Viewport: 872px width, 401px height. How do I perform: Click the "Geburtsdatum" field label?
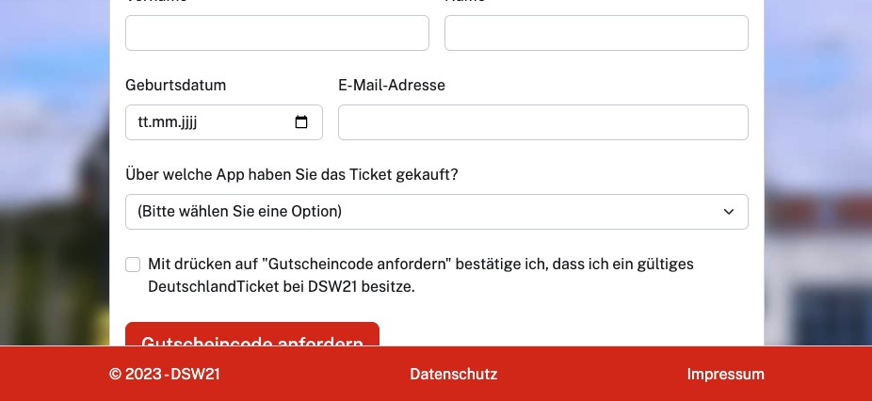click(175, 85)
